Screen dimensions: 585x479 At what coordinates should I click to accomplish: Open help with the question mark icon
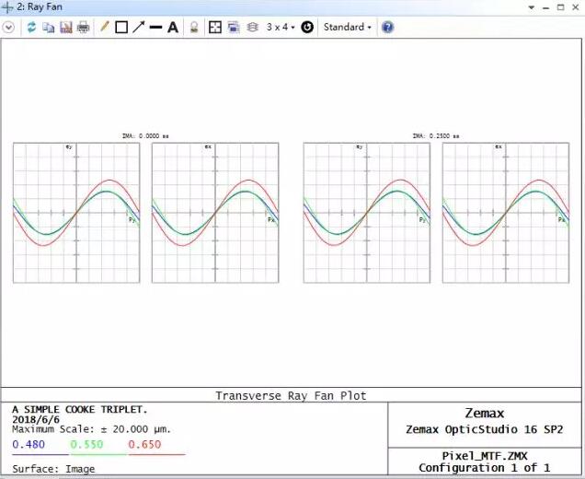tap(387, 27)
